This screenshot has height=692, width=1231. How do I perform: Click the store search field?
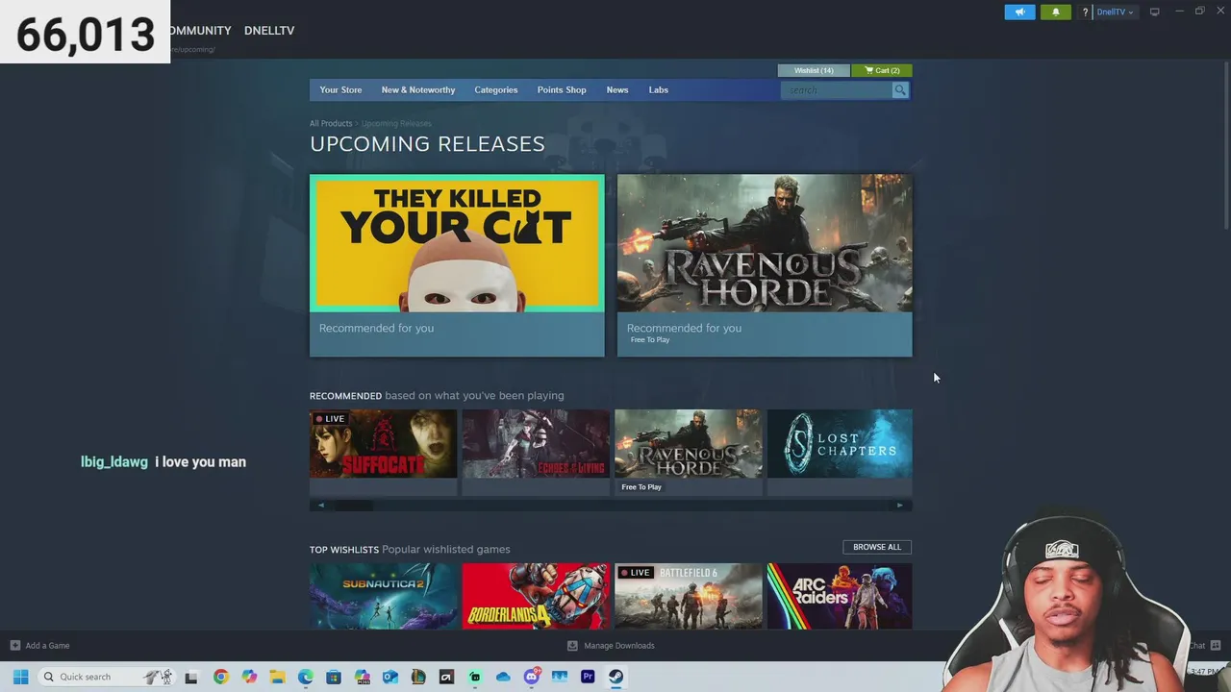point(837,90)
